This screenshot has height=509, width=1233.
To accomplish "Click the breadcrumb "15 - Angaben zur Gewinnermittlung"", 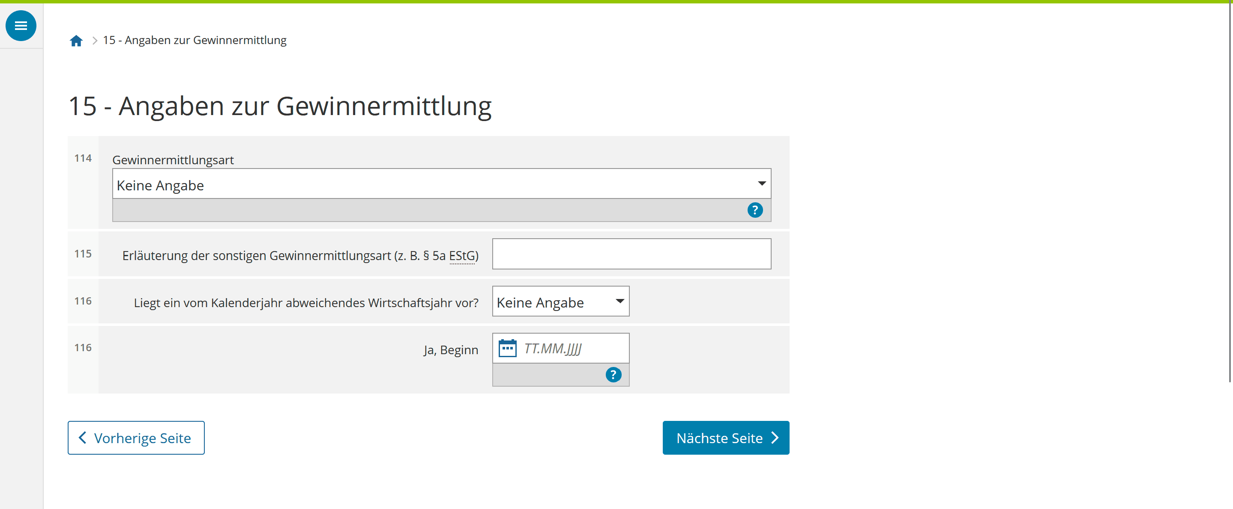I will 195,41.
